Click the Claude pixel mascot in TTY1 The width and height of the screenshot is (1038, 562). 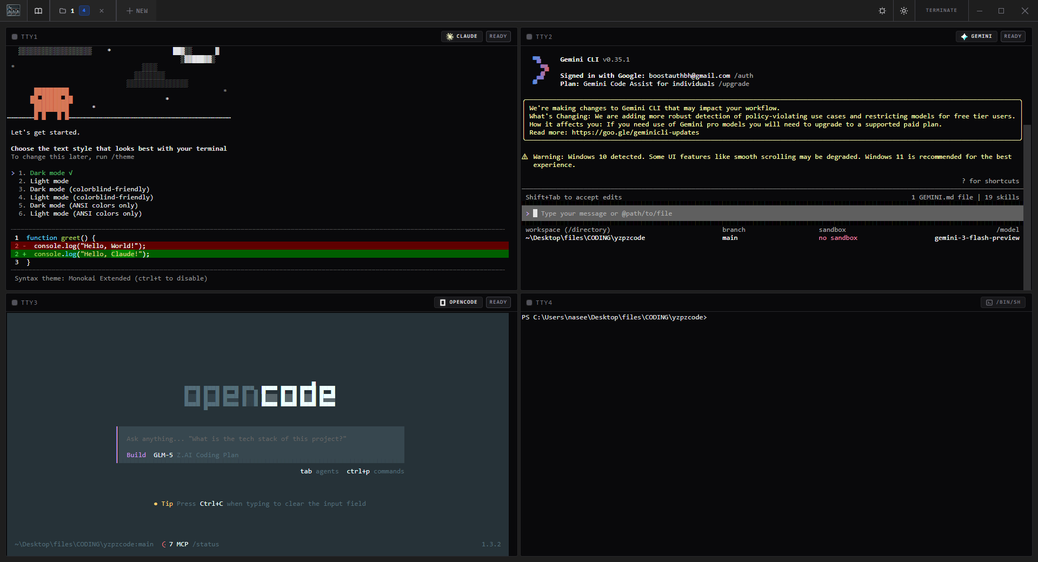(51, 103)
